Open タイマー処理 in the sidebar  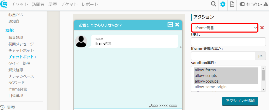19,63
